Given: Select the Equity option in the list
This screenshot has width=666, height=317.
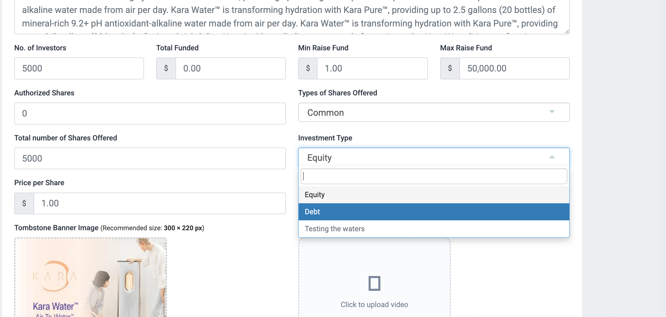Looking at the screenshot, I should click(x=433, y=195).
